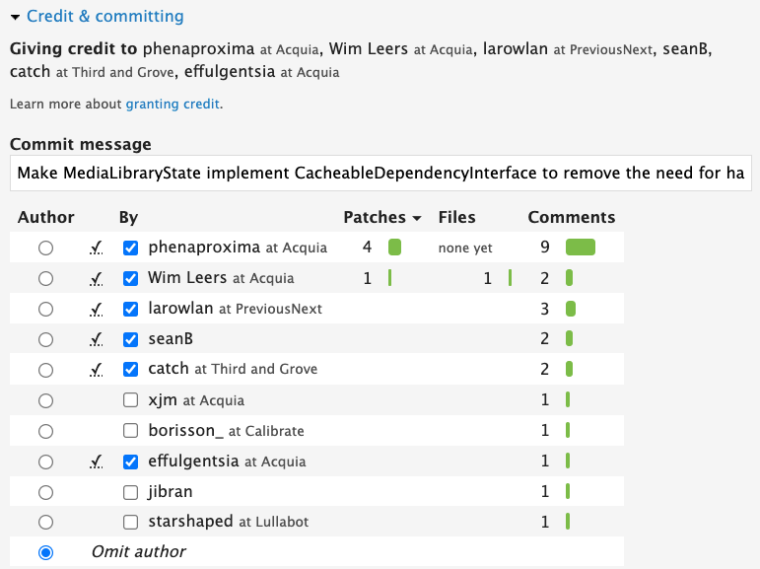This screenshot has height=569, width=760.
Task: Click phenaproxima's green patches bar
Action: [394, 249]
